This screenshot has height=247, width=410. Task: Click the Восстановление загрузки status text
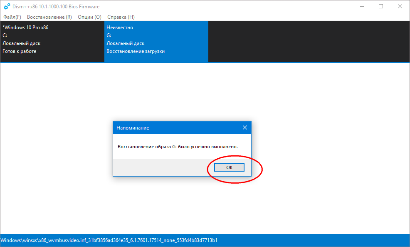point(136,51)
